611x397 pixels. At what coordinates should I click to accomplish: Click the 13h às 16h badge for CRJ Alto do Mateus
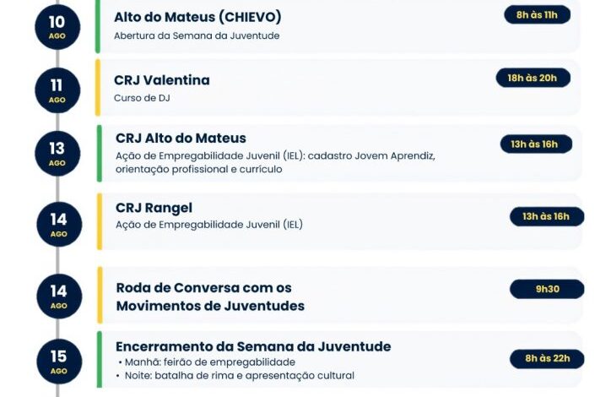(x=536, y=144)
